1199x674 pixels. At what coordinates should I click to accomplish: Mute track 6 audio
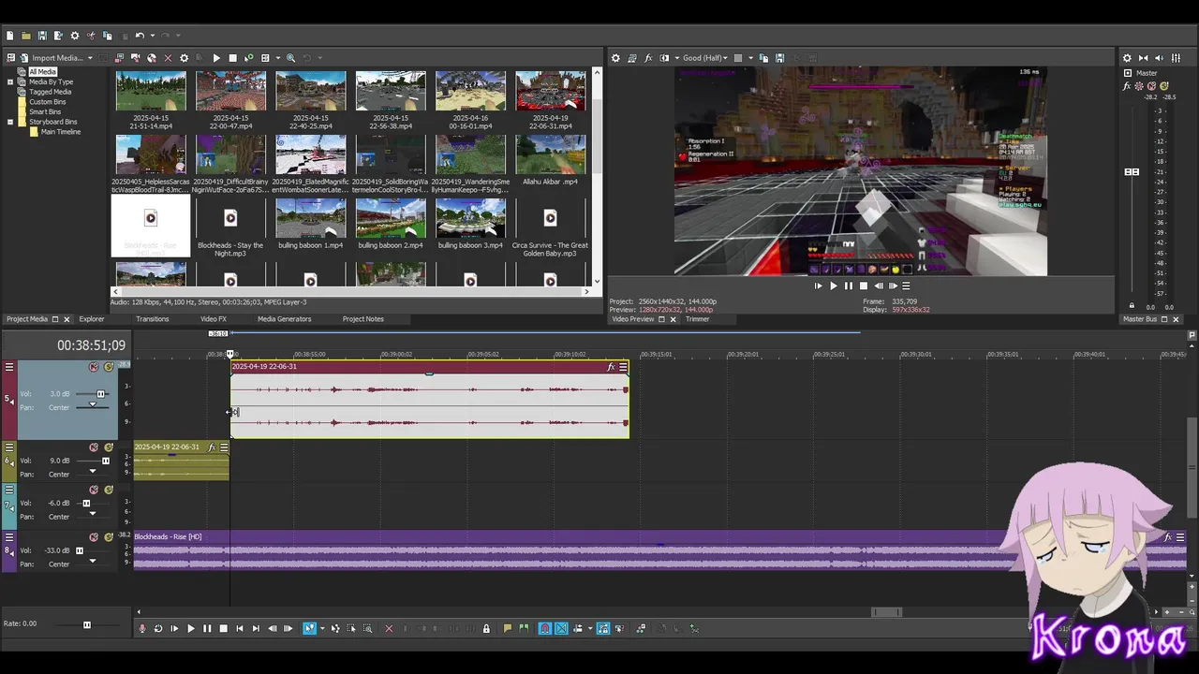(x=94, y=447)
